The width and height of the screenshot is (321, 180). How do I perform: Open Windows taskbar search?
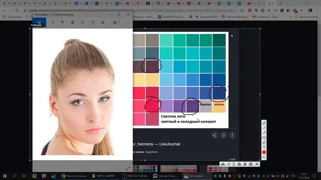[15, 176]
